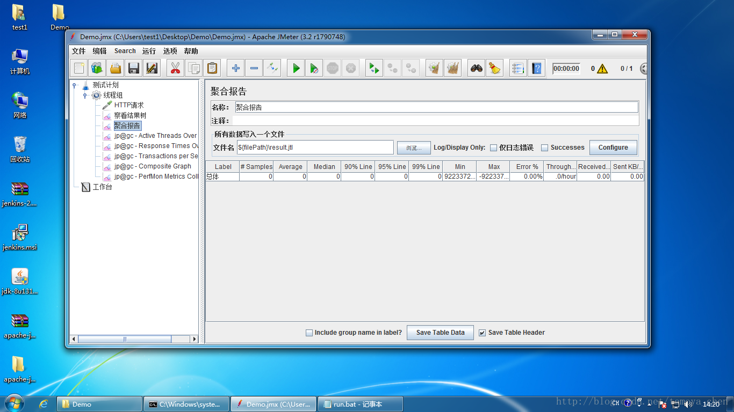Click the 90% Line column header
This screenshot has height=412, width=734.
tap(358, 167)
